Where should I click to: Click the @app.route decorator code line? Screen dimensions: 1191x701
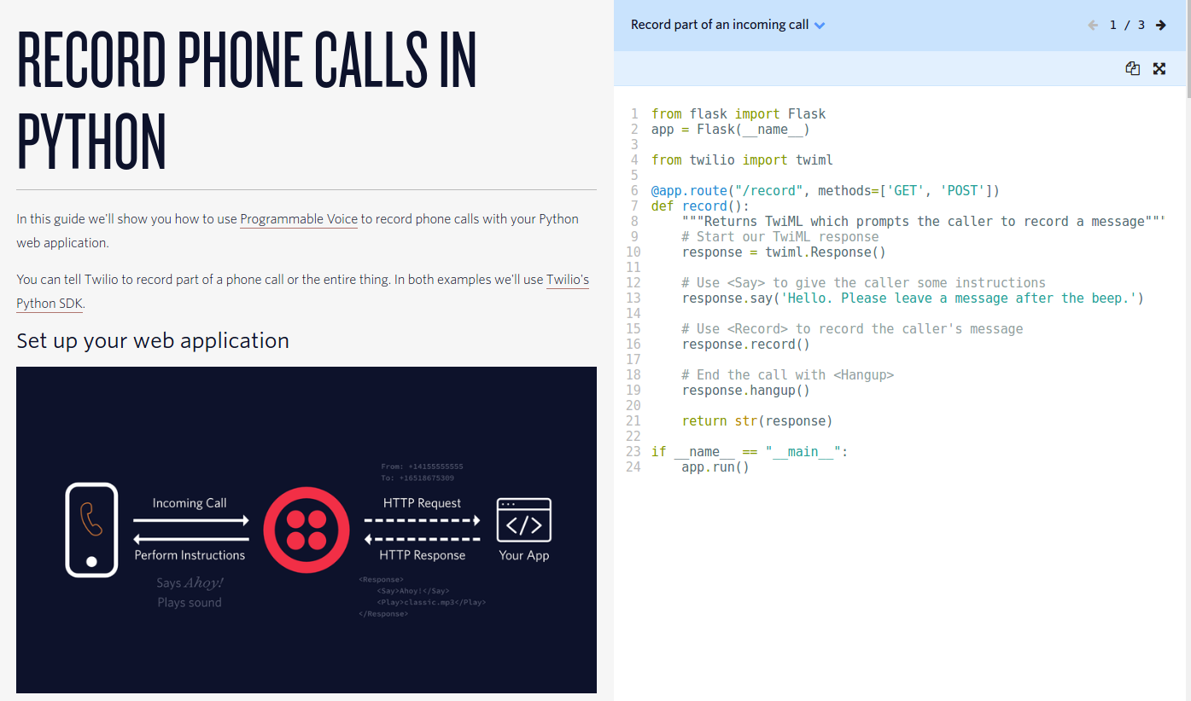826,191
